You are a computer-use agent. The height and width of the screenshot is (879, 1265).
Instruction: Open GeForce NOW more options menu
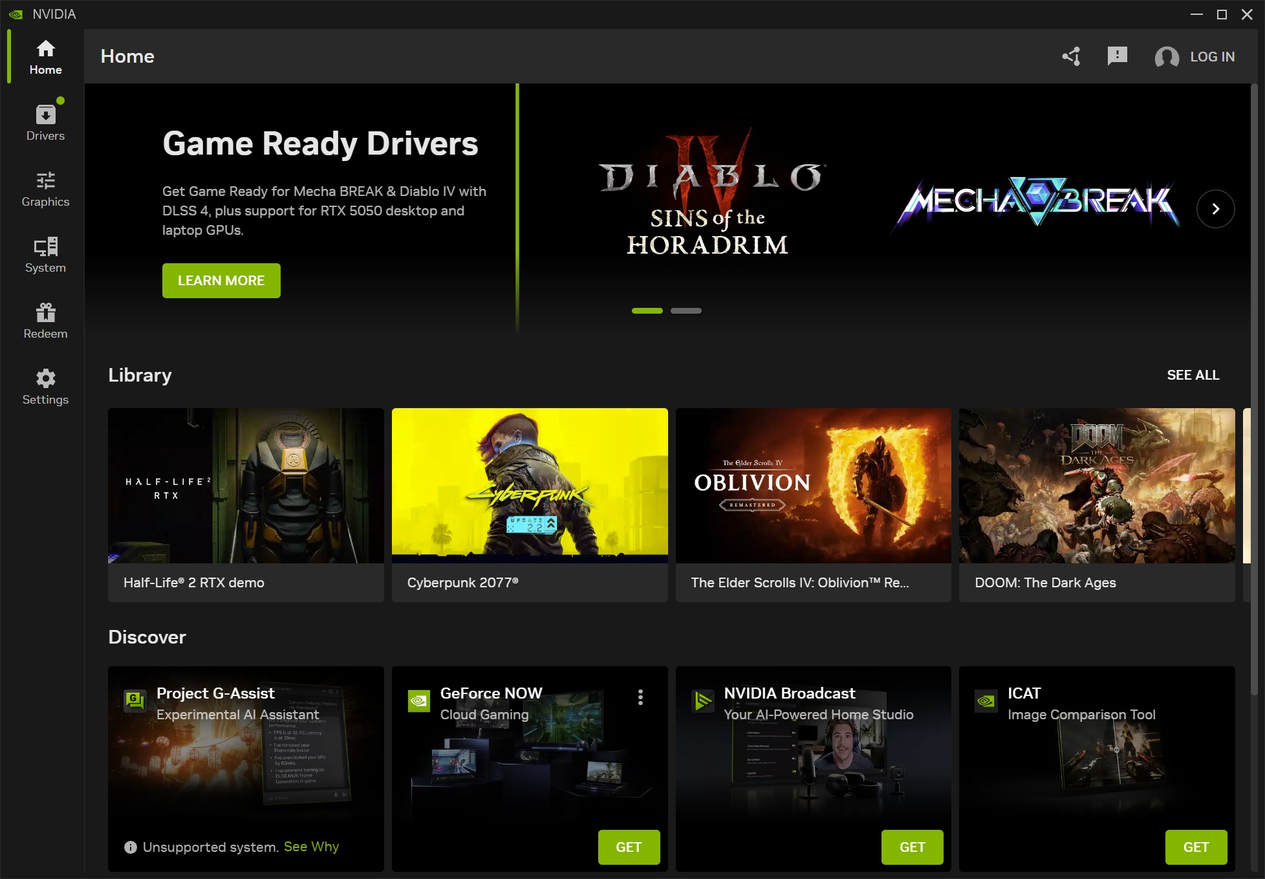click(640, 697)
